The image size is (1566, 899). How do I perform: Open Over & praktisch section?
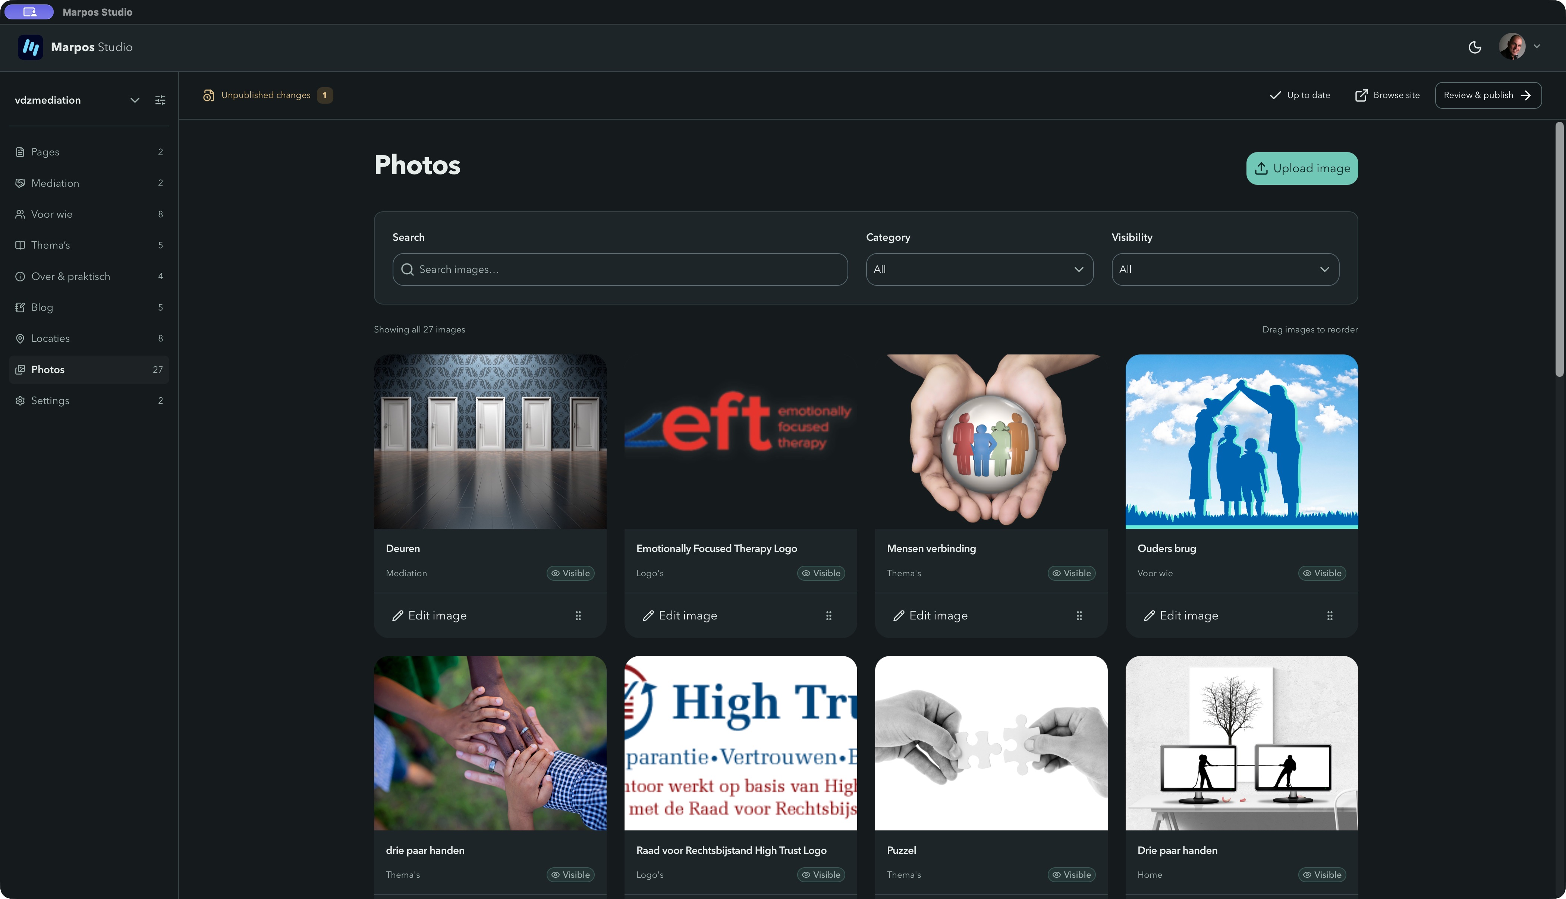point(89,276)
